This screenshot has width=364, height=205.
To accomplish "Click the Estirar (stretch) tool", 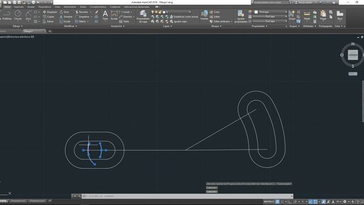I will (x=48, y=22).
